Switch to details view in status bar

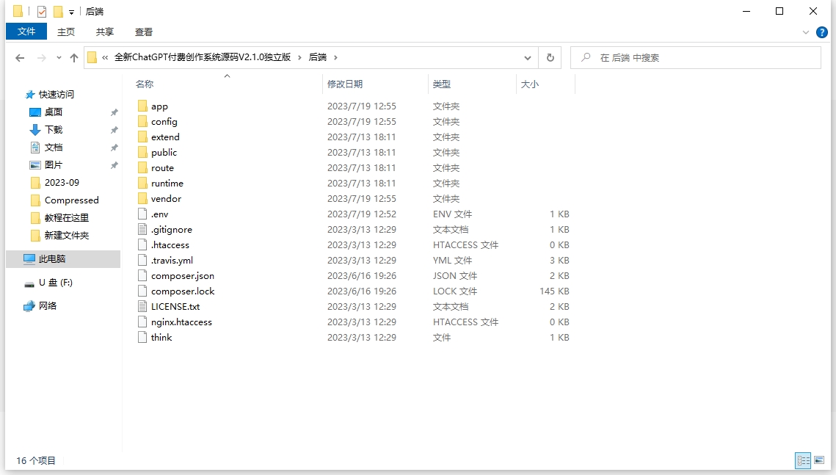click(x=803, y=460)
